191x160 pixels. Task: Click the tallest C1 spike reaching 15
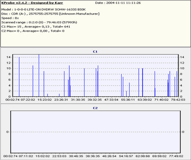pyautogui.click(x=39, y=75)
